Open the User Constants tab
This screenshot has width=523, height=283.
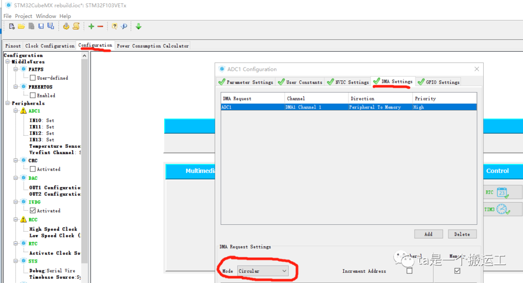[300, 82]
